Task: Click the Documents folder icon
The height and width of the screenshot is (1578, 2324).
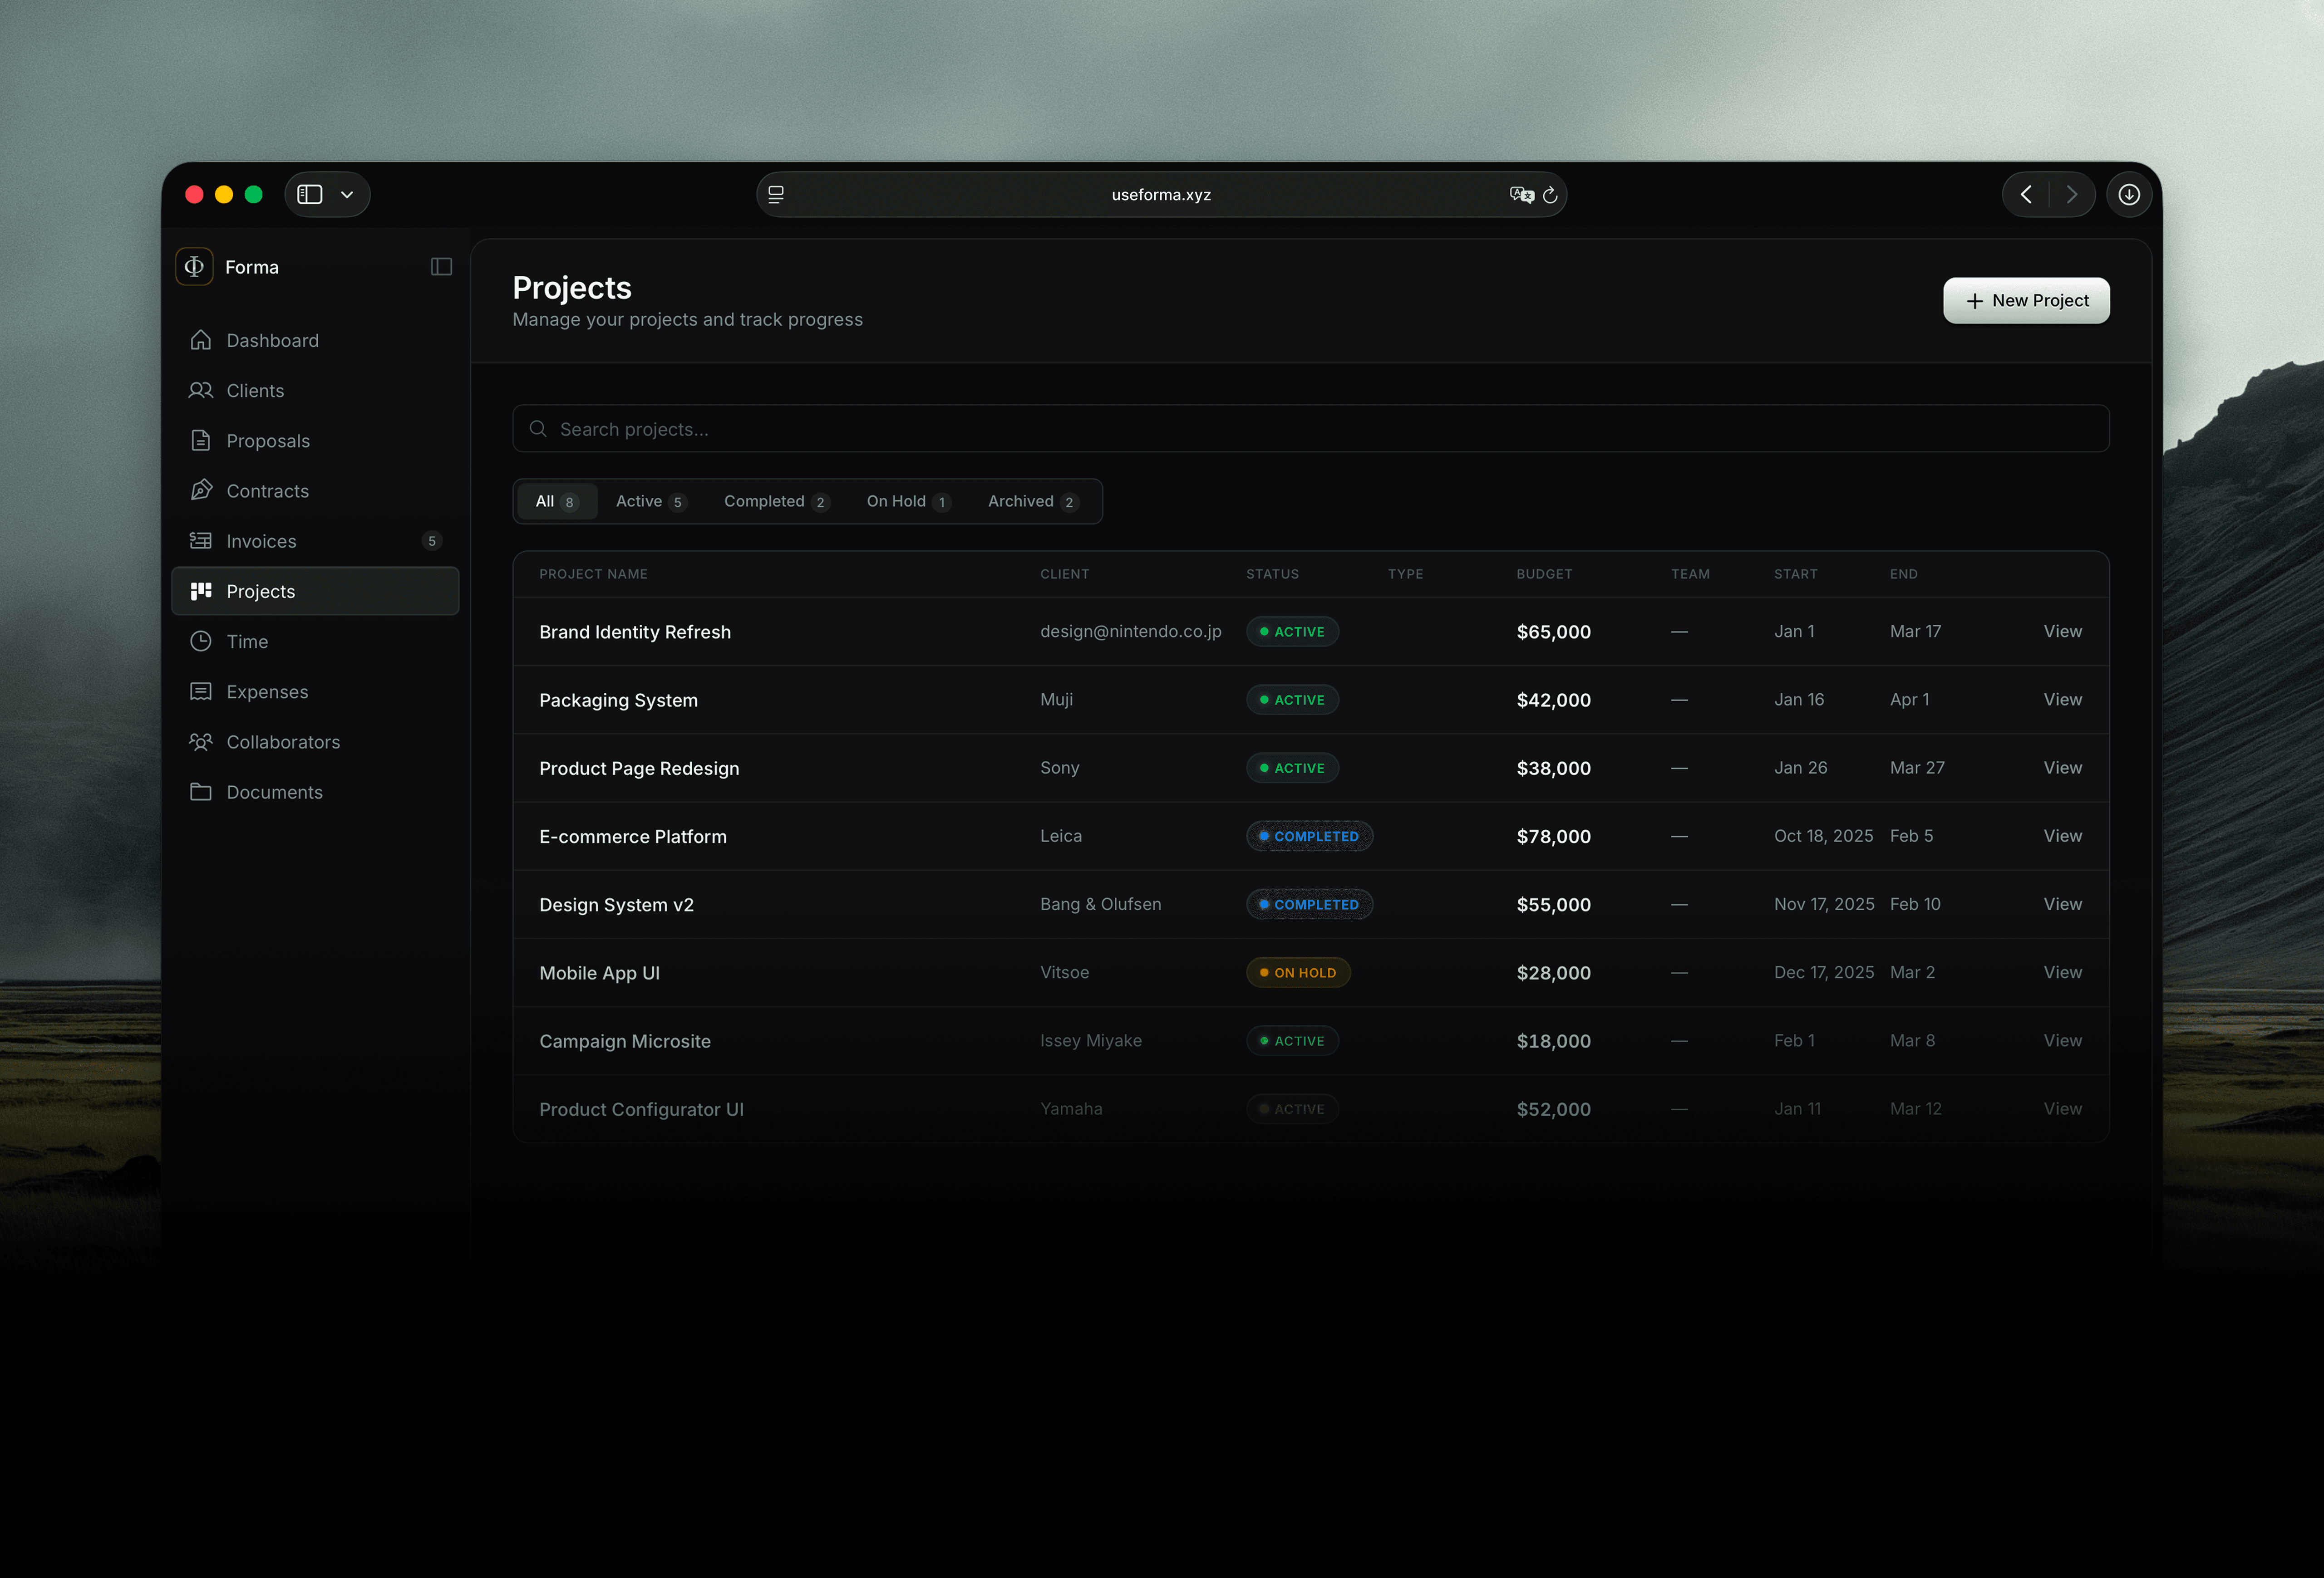Action: [x=201, y=792]
